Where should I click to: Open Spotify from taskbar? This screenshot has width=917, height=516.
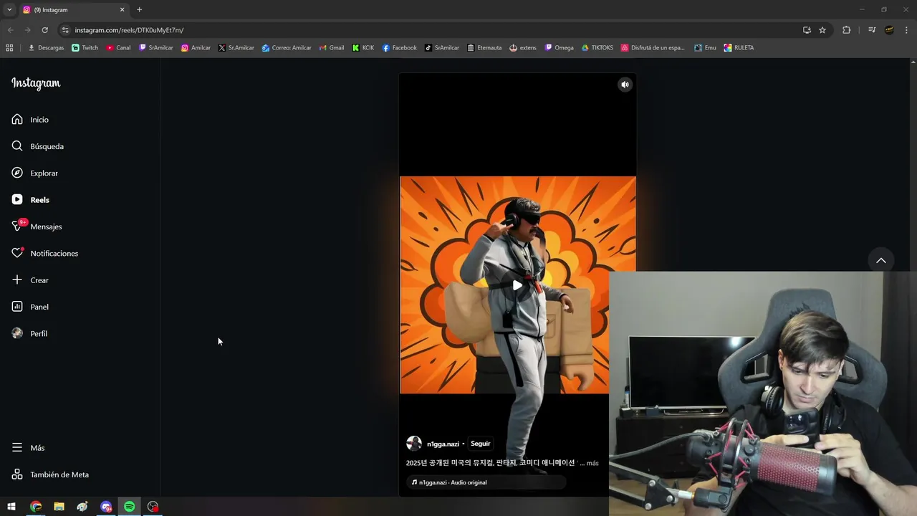[x=129, y=507]
